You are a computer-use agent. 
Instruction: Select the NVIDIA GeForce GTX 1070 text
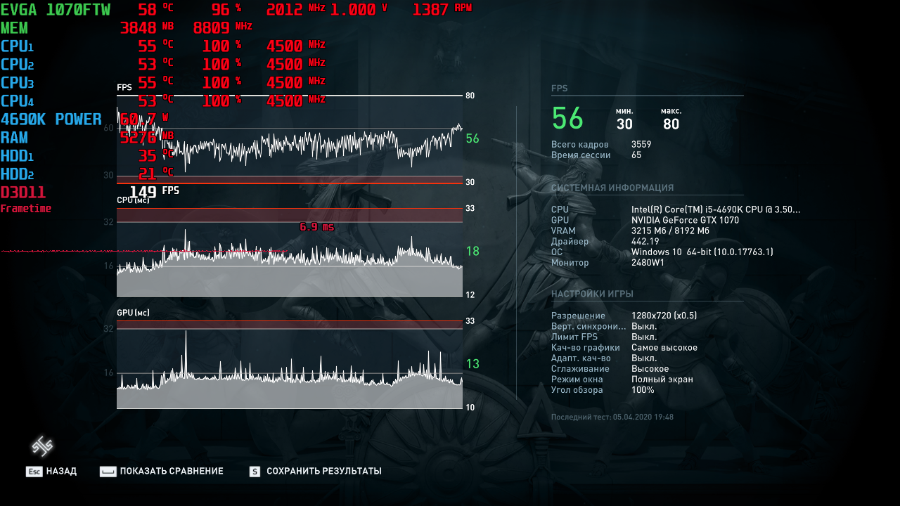(x=685, y=220)
